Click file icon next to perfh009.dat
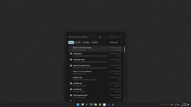Viewport: 191px width, 107px height. pos(71,83)
